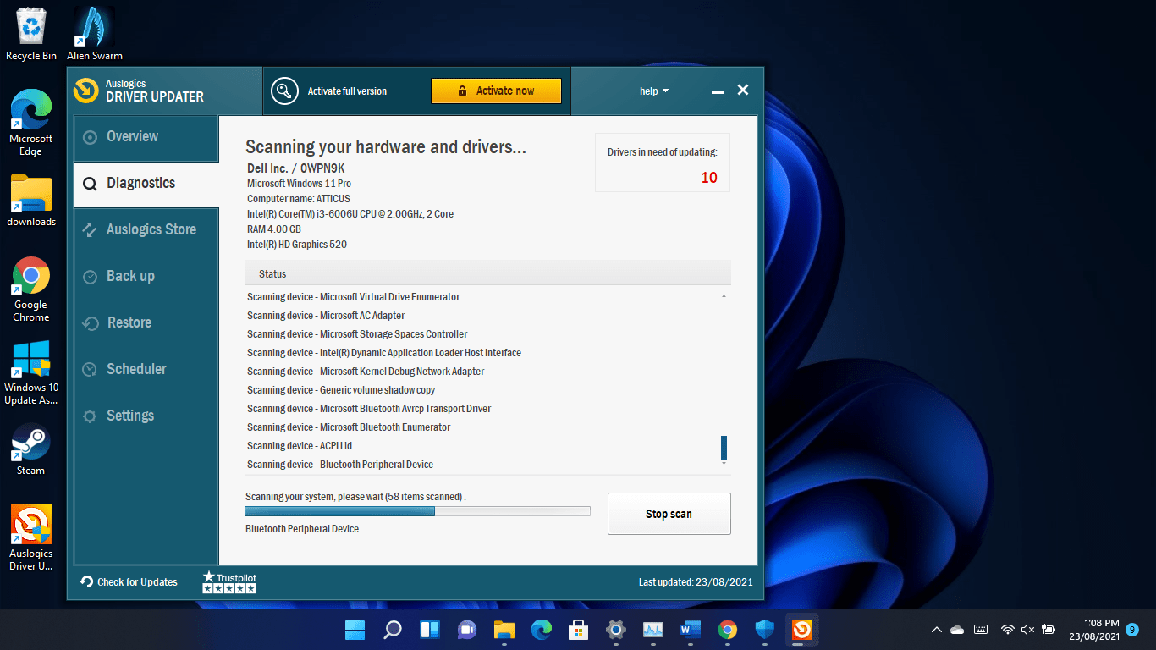Open Back up via its circular icon
The height and width of the screenshot is (650, 1156).
(92, 276)
